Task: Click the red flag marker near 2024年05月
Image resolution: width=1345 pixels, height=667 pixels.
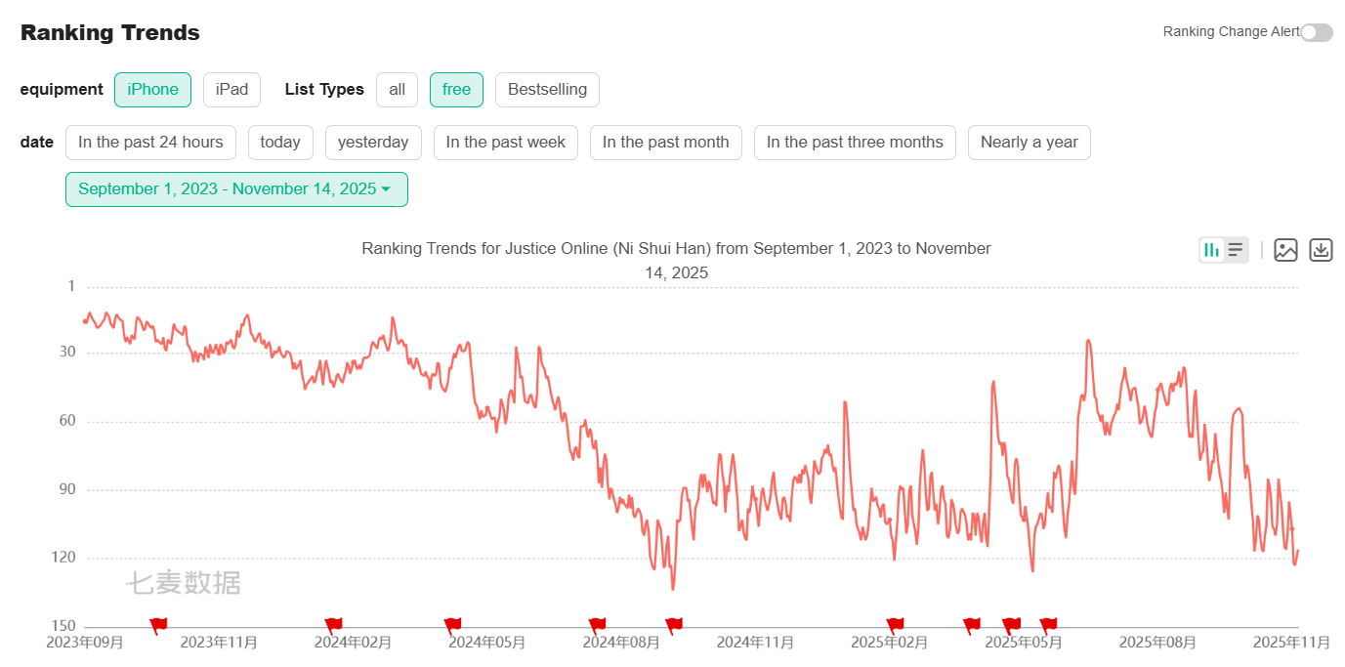Action: (x=452, y=625)
